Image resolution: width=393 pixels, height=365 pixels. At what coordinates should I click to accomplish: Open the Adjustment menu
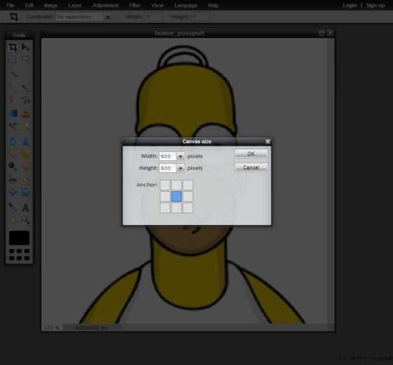pos(105,5)
